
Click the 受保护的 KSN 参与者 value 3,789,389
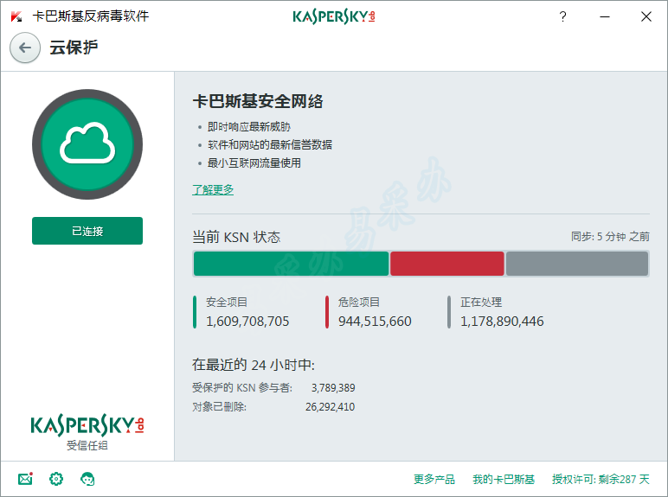pos(333,387)
